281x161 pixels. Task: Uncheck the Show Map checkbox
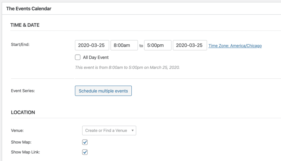tap(85, 142)
